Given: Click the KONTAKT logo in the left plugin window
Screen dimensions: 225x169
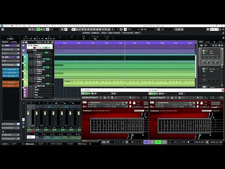Looking at the screenshot, I should tap(90, 98).
